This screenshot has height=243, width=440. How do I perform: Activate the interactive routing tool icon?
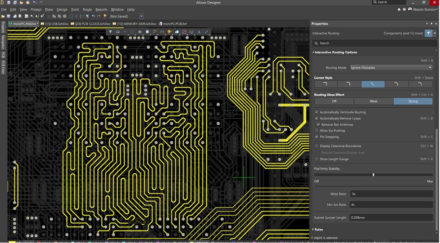tap(154, 32)
